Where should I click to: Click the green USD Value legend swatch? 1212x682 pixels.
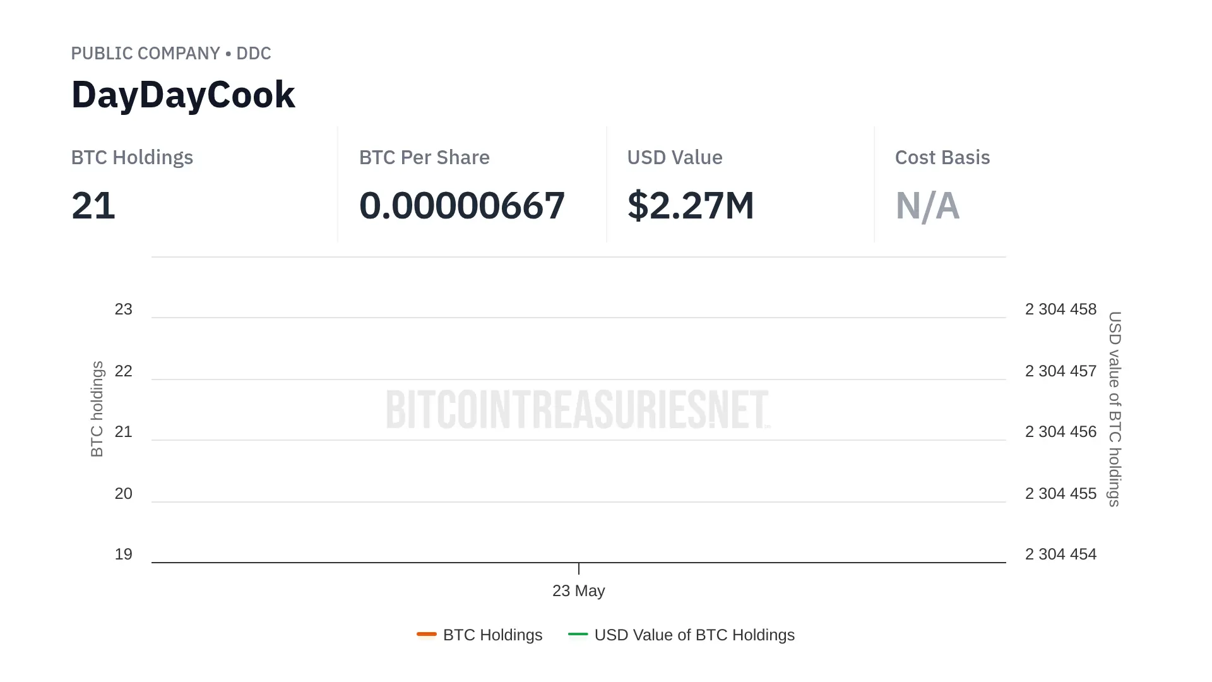[x=578, y=634]
